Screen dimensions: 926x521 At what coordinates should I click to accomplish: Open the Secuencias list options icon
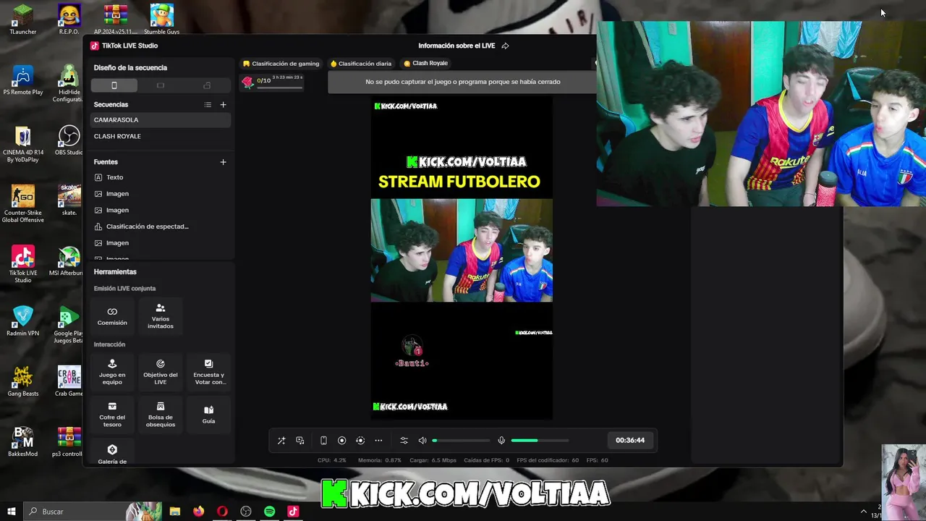click(208, 105)
